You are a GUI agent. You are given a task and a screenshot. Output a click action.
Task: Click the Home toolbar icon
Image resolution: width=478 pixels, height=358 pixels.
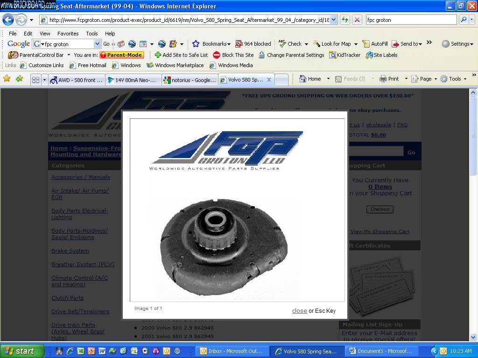coord(310,79)
